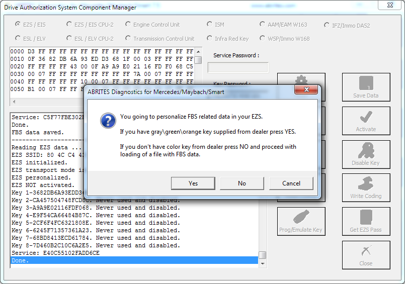Click hex row starting with 0000
This screenshot has width=405, height=284.
(102, 51)
